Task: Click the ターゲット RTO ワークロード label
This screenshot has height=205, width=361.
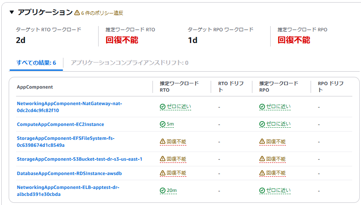Action: pos(48,30)
